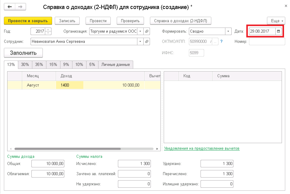Close the form with the X
The width and height of the screenshot is (290, 194).
tap(286, 6)
